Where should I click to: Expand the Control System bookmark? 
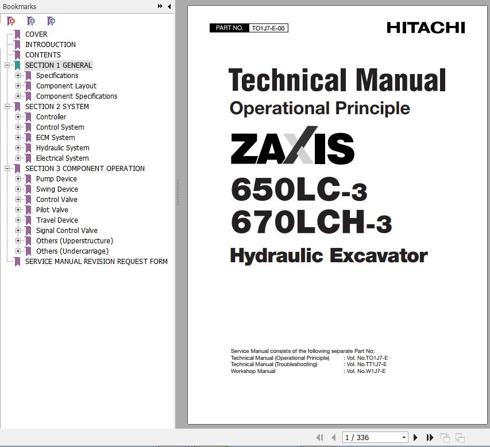click(18, 127)
